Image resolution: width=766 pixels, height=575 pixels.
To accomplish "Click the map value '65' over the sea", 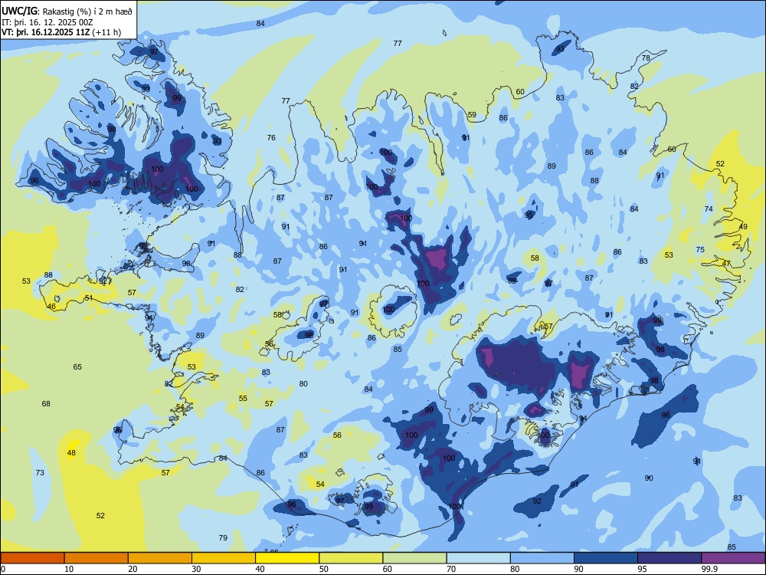I will (77, 366).
